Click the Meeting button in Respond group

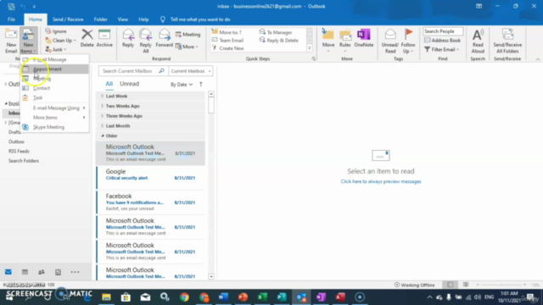tap(188, 35)
